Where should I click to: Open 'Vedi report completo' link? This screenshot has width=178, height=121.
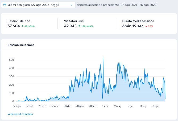[20, 114]
